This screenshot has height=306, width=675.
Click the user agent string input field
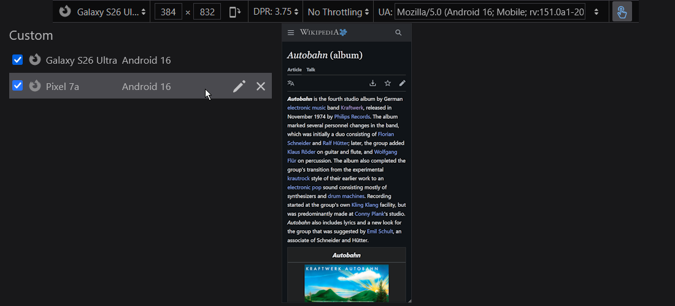pos(490,12)
